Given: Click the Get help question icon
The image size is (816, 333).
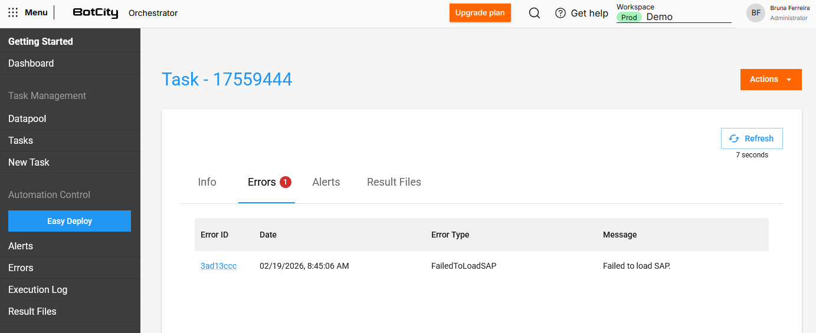Looking at the screenshot, I should point(561,13).
